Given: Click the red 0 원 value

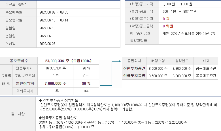Looking at the screenshot, I should coord(166,19).
